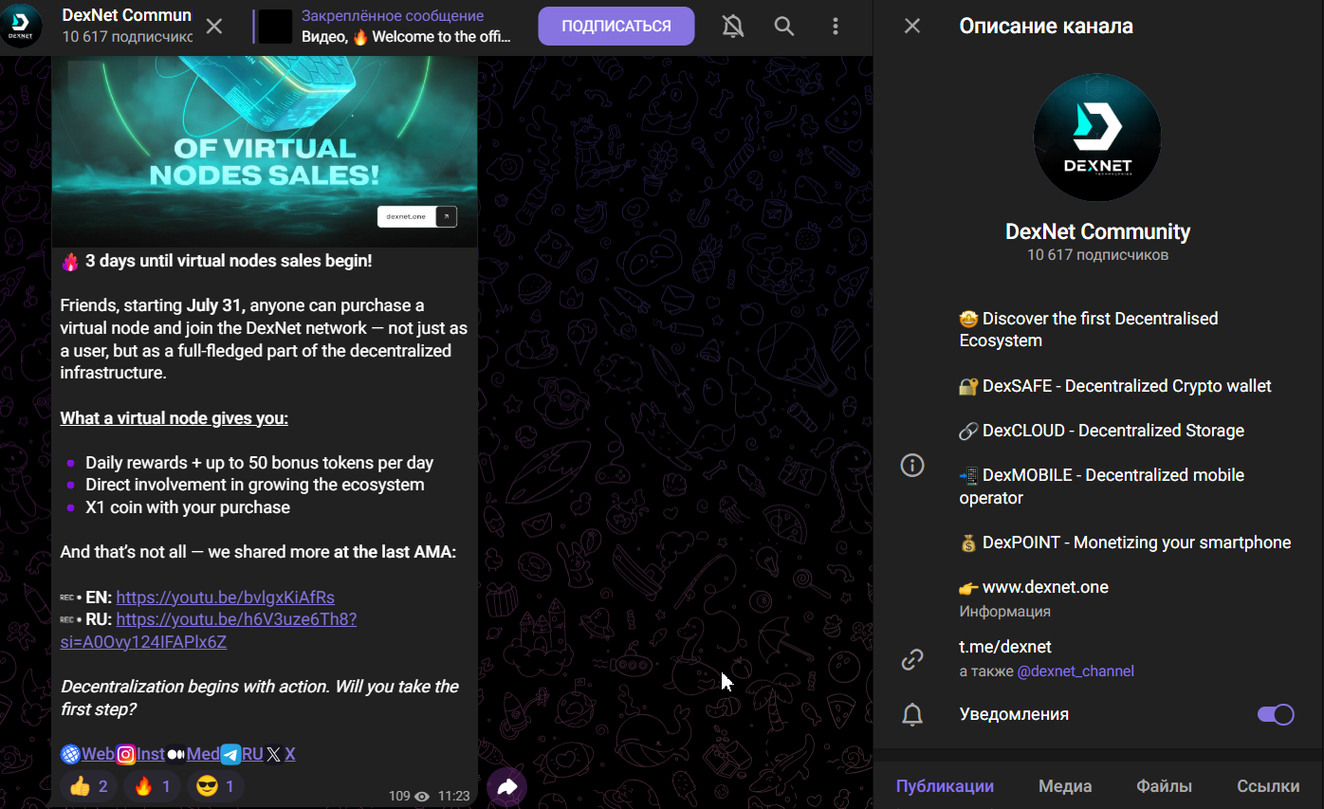Click the 11:23 message timestamp
This screenshot has height=809, width=1324.
454,796
